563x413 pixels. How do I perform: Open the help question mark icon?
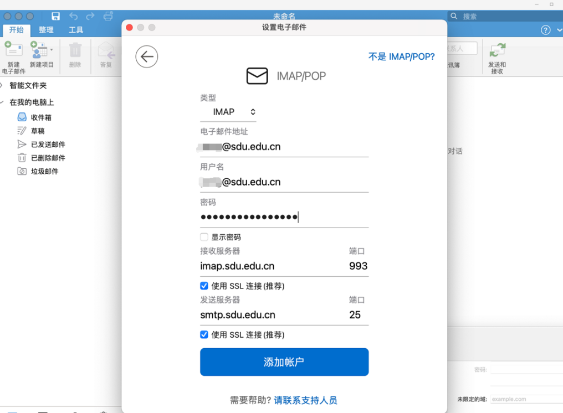pyautogui.click(x=545, y=30)
